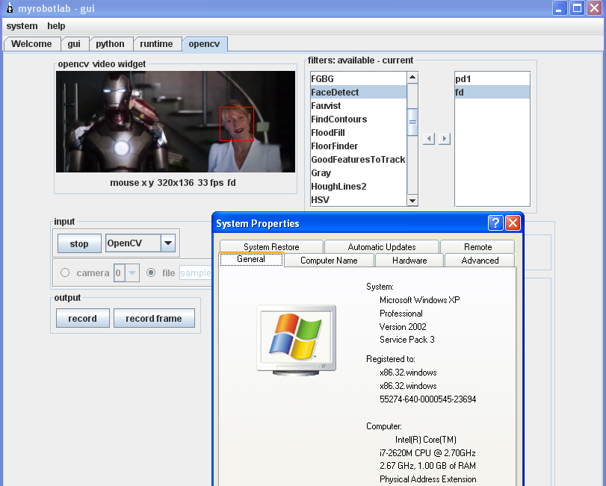
Task: Minimize the myrobotlab window
Action: click(x=560, y=8)
